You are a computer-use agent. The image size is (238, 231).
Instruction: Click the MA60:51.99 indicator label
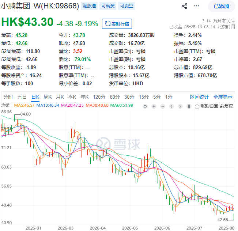pos(122,105)
